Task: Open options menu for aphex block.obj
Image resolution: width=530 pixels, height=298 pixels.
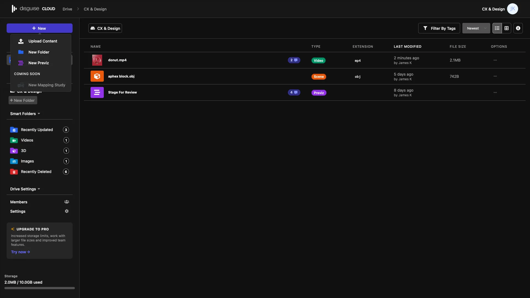Action: [x=495, y=76]
